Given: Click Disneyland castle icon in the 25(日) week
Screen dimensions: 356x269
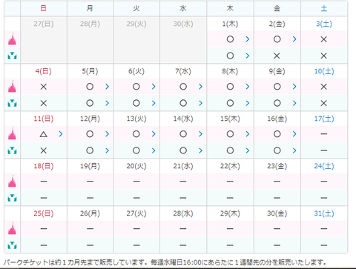Looking at the screenshot, I should pyautogui.click(x=12, y=229).
